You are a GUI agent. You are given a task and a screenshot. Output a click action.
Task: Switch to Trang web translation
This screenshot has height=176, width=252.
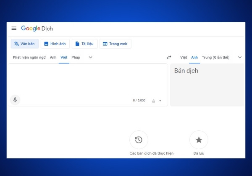[115, 44]
